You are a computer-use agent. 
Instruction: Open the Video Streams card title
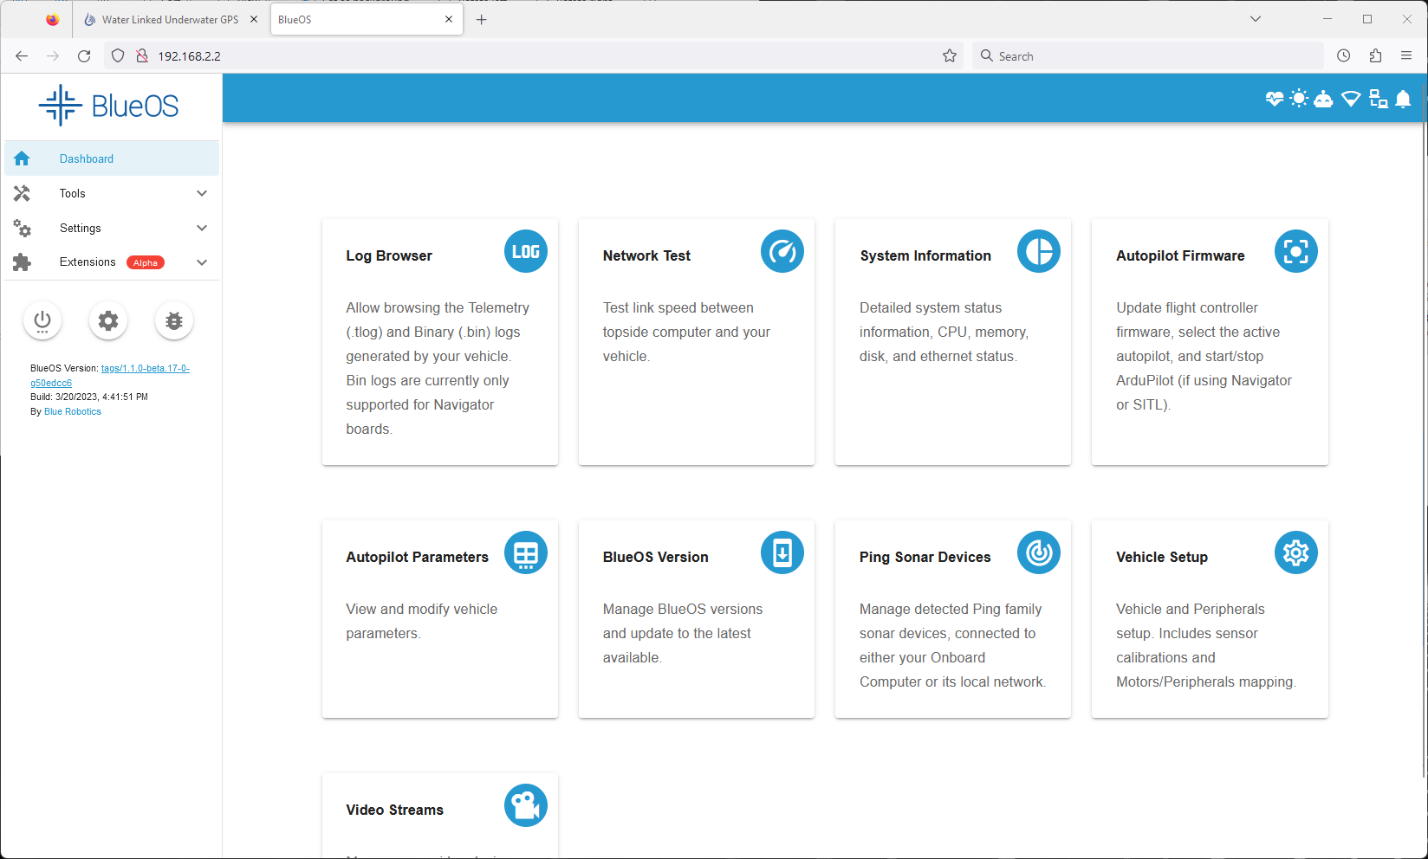click(394, 810)
